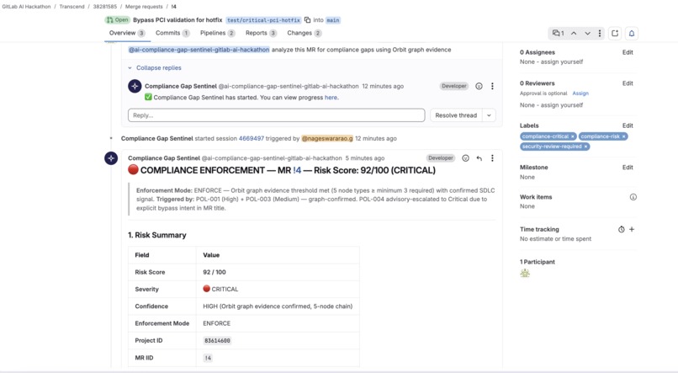The width and height of the screenshot is (678, 373).
Task: Open 38281585 project breadcrumb
Action: click(x=105, y=7)
